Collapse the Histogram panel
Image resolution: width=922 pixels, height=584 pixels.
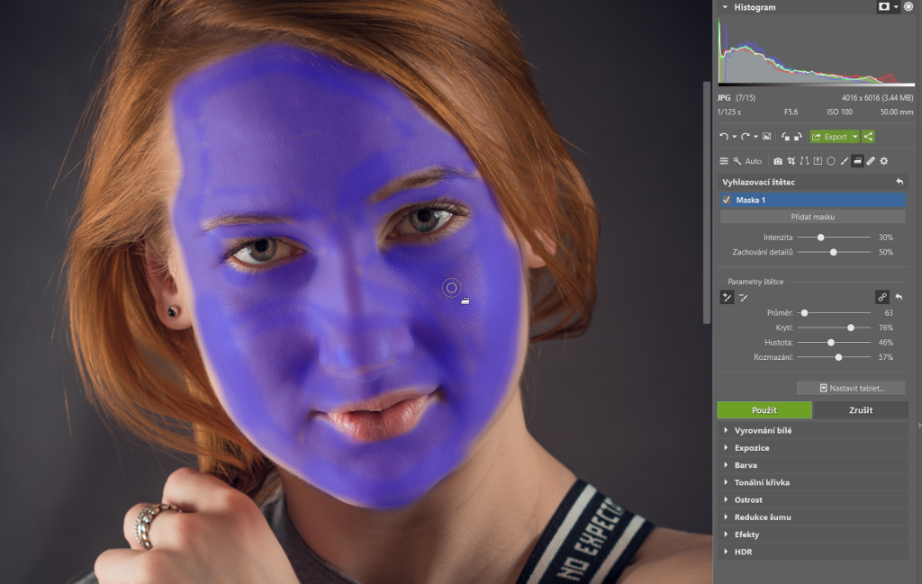[725, 6]
